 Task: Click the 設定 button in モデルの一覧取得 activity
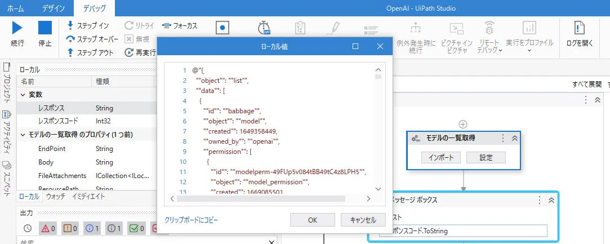tap(486, 158)
